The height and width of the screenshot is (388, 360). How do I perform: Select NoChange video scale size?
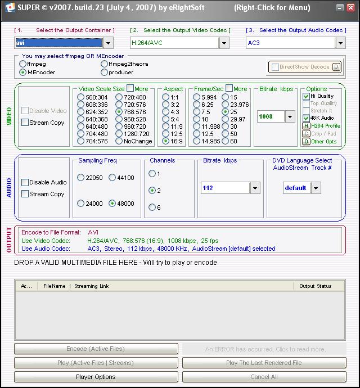pyautogui.click(x=119, y=141)
